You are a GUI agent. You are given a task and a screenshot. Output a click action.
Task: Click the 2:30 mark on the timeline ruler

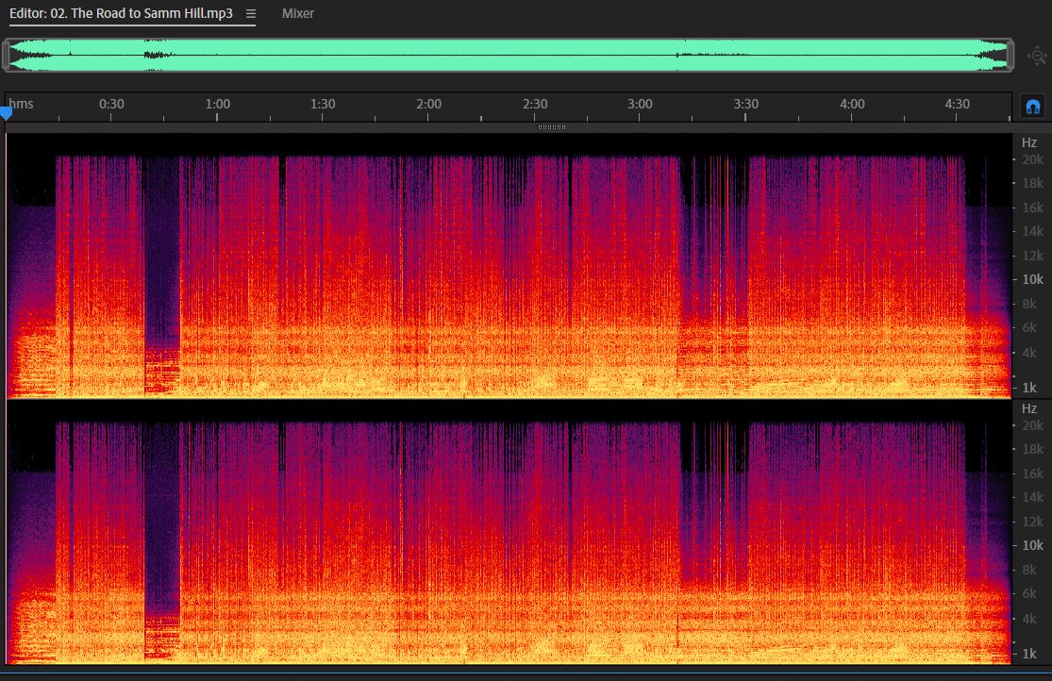[535, 104]
